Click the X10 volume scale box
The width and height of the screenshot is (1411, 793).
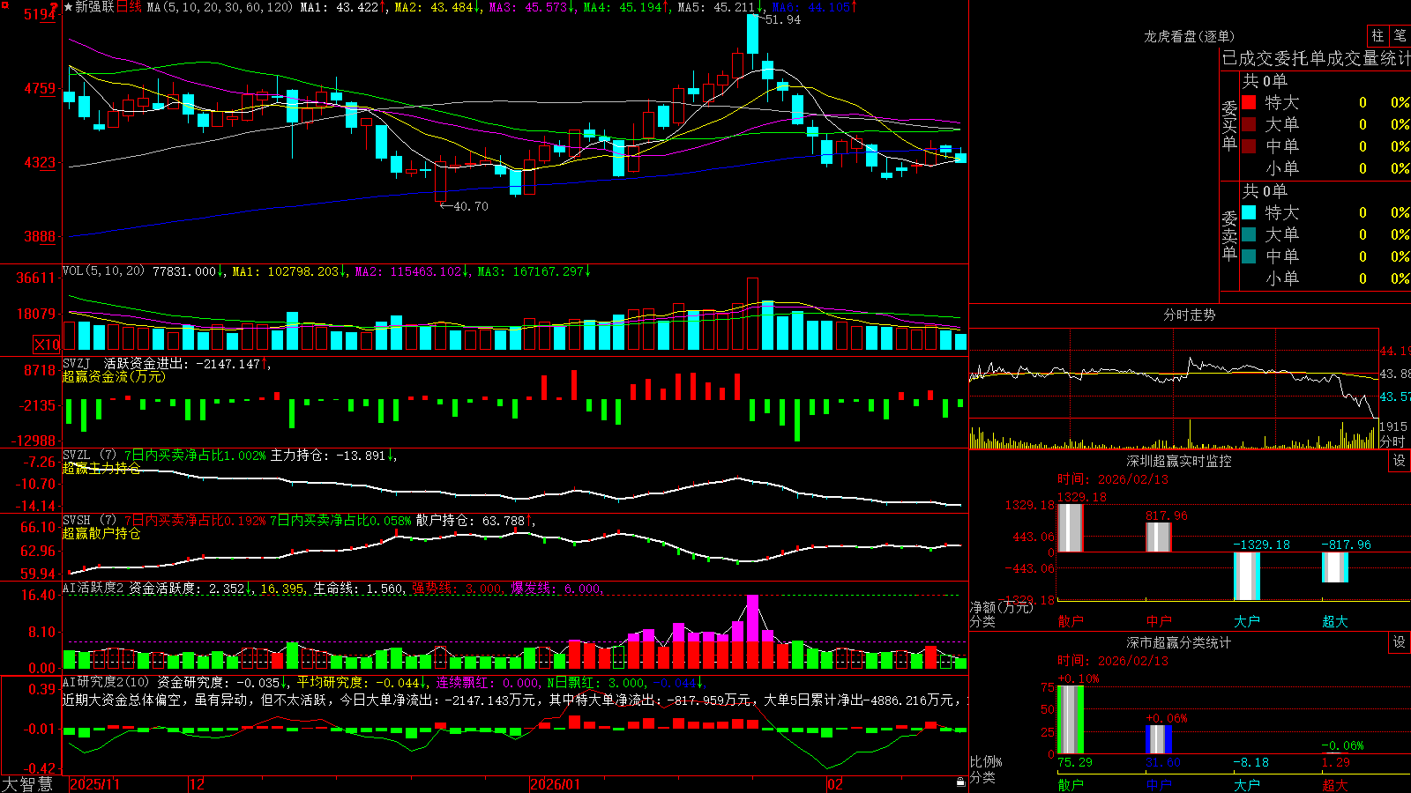(46, 345)
